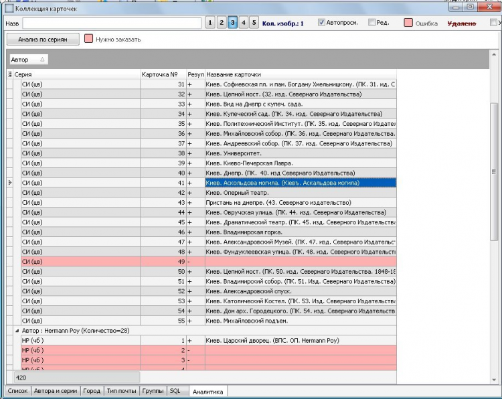Select row Киев. Царский дворец
Screen dimensions: 502x399
[x=209, y=340]
